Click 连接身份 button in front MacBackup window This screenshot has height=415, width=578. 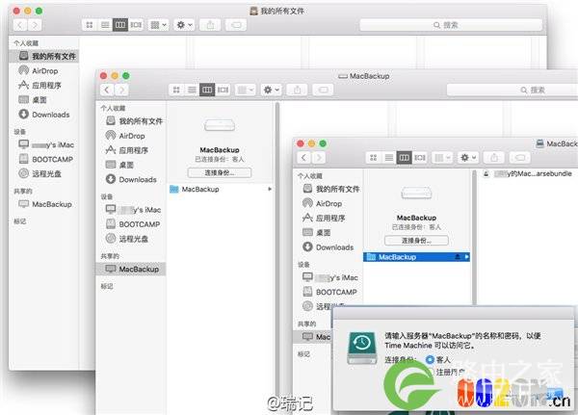[x=416, y=241]
